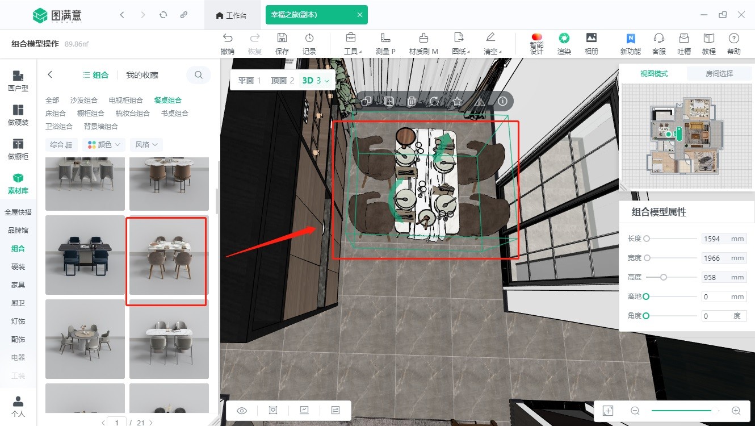Toggle the eye visibility button at bottom
This screenshot has width=755, height=426.
pyautogui.click(x=242, y=410)
